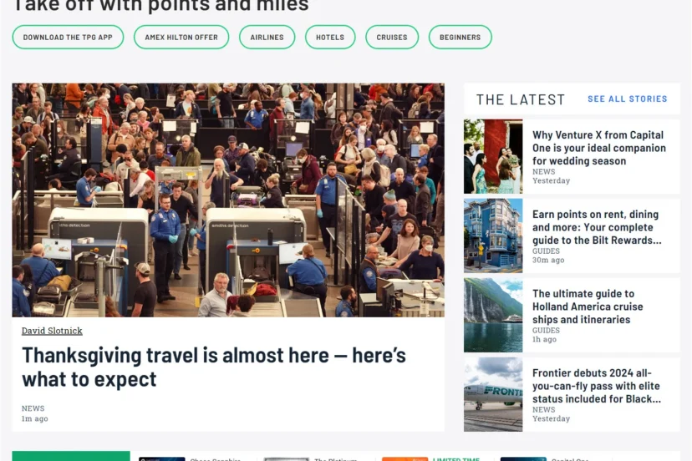Viewport: 692px width, 461px height.
Task: Choose the Beginners topic pill
Action: coord(460,37)
